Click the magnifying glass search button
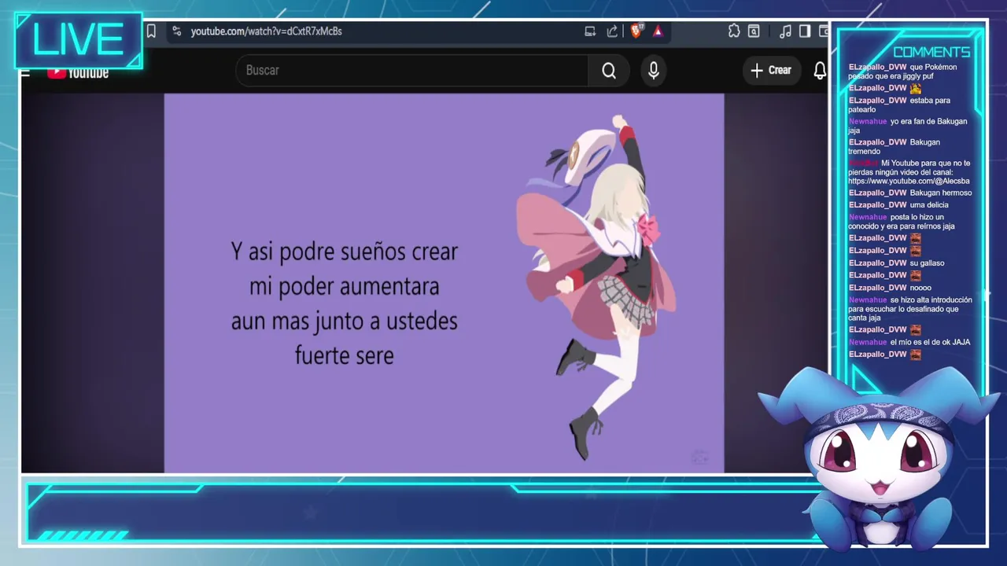Viewport: 1007px width, 566px height. pos(609,71)
